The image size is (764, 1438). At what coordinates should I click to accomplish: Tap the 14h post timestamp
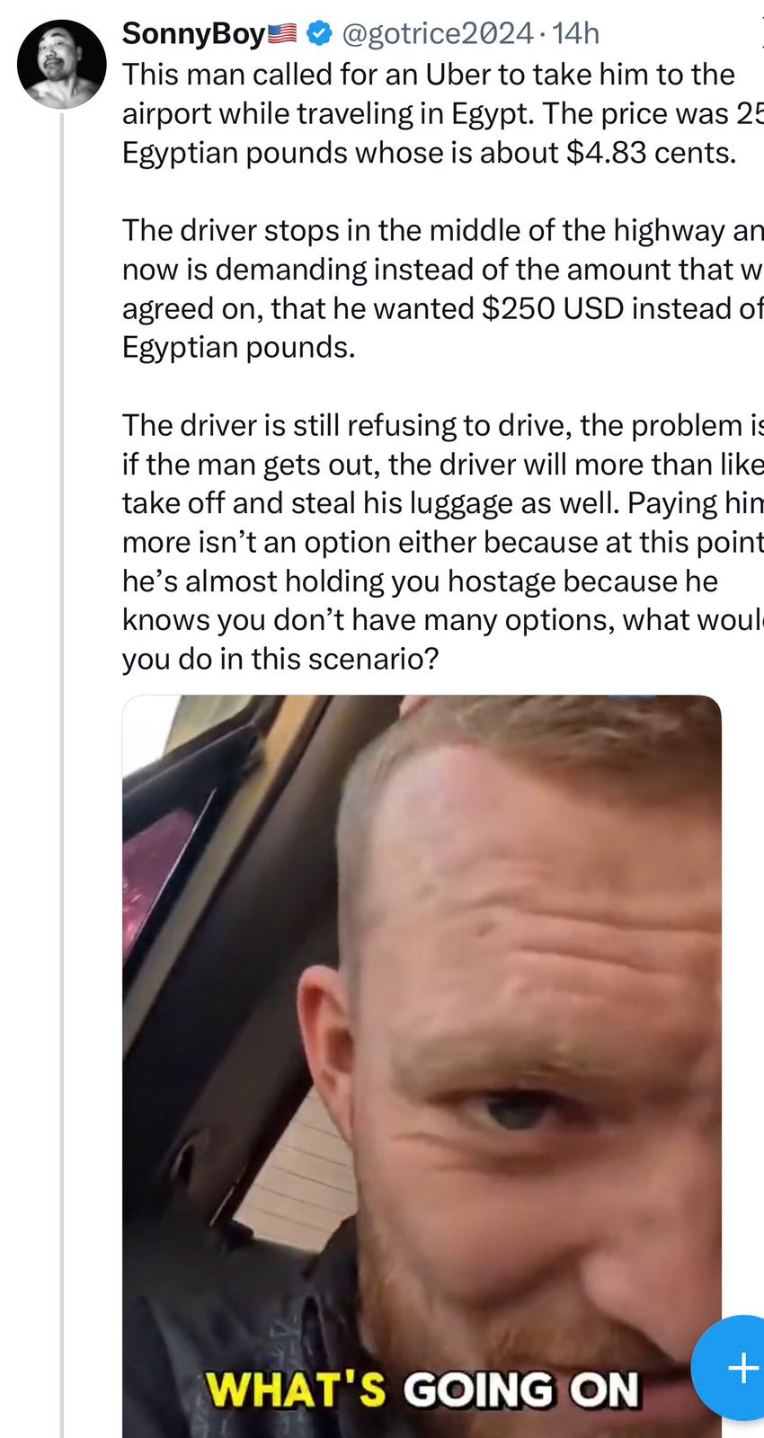click(x=575, y=33)
